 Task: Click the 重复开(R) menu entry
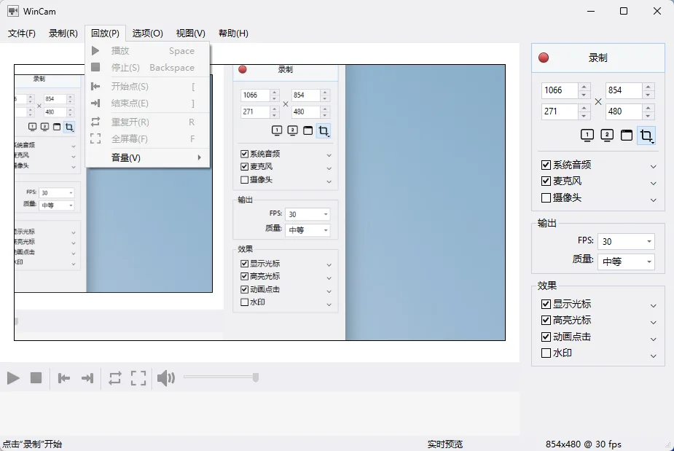(x=147, y=122)
